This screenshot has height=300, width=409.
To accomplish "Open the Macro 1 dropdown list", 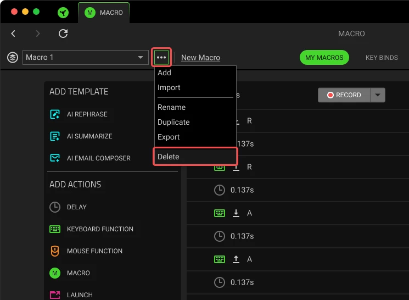I will coord(86,58).
